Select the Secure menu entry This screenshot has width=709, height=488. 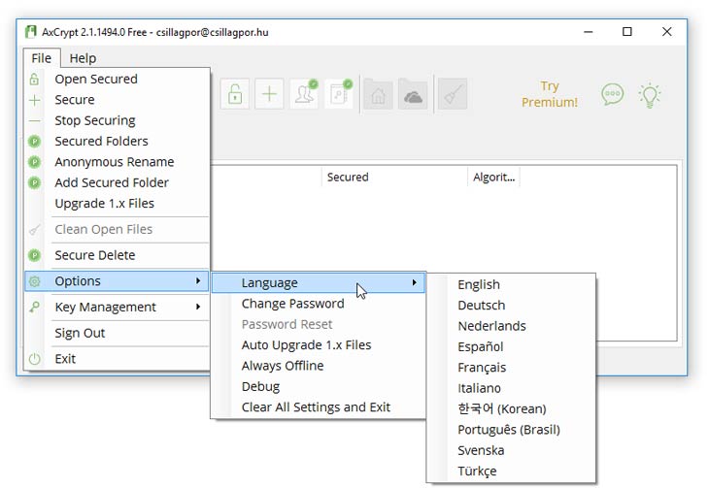(117, 100)
